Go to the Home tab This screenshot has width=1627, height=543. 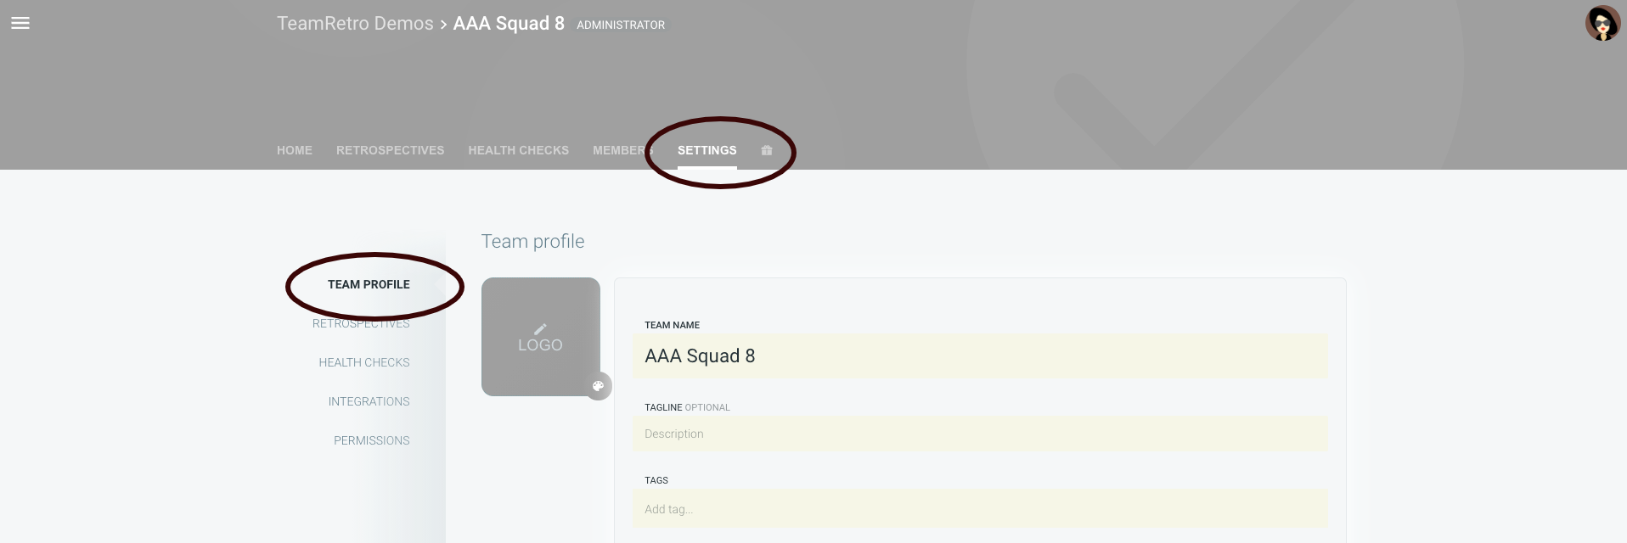point(295,150)
